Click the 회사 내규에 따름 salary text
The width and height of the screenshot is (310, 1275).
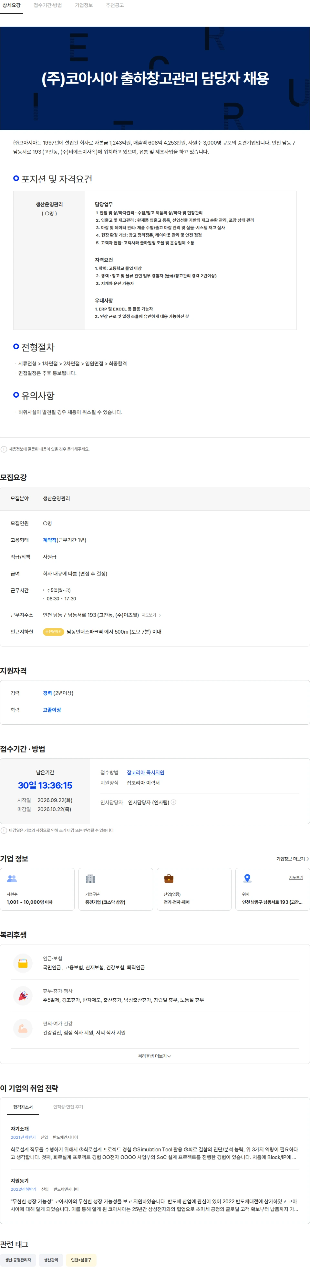click(75, 574)
